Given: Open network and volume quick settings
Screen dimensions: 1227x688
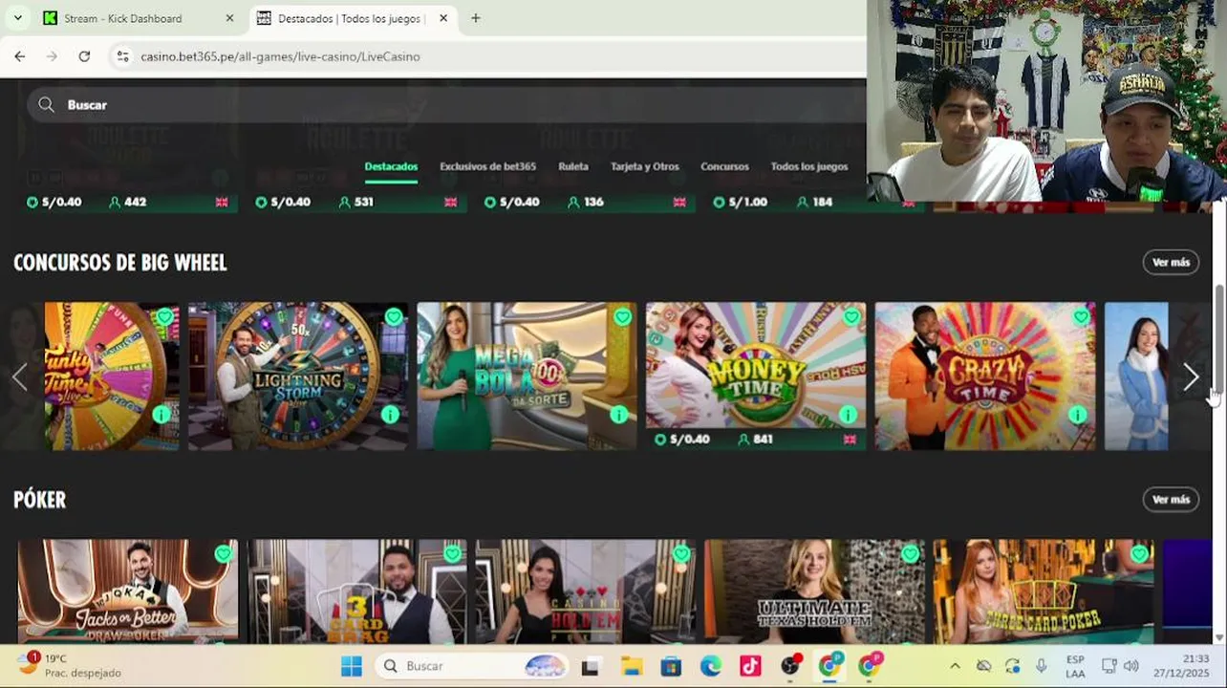Looking at the screenshot, I should pyautogui.click(x=1120, y=666).
